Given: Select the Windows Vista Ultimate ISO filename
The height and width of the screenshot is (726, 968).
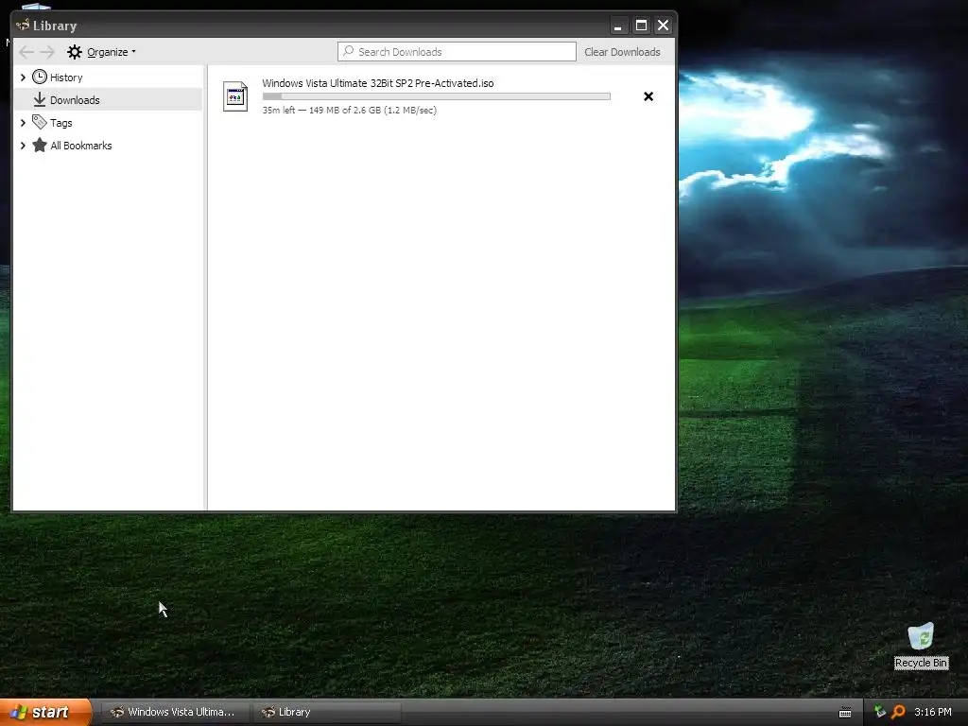Looking at the screenshot, I should click(378, 83).
